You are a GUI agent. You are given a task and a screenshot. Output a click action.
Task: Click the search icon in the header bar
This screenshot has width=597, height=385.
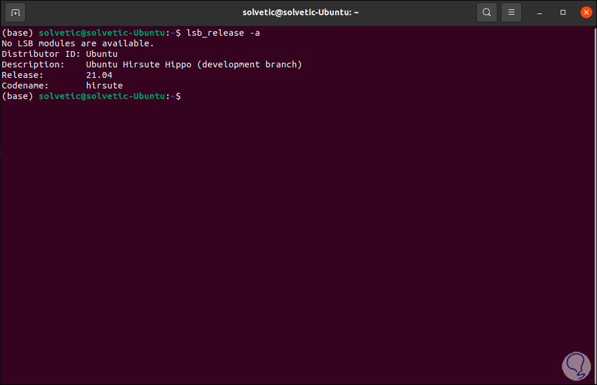[486, 12]
